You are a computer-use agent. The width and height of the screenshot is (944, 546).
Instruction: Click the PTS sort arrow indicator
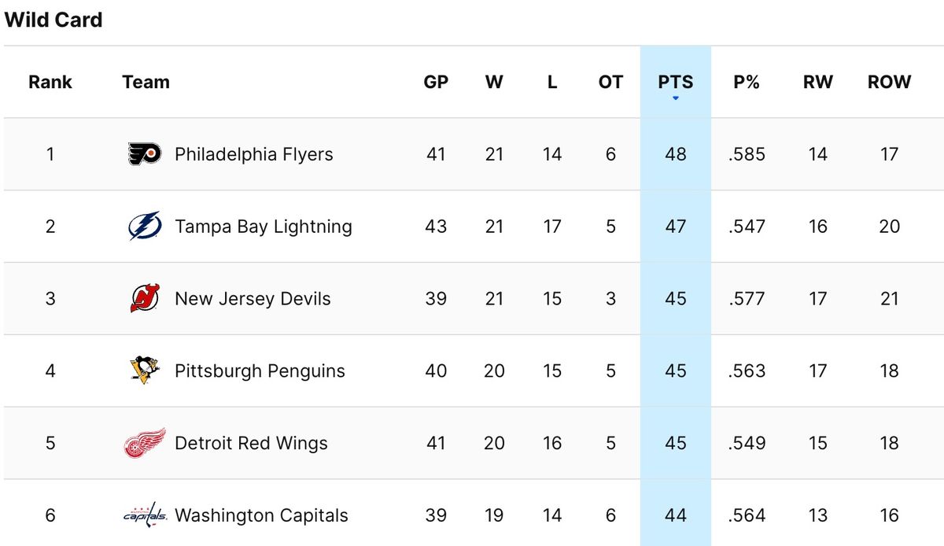pyautogui.click(x=676, y=98)
